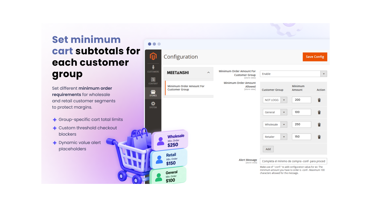Delete the General row with trash icon
This screenshot has width=371, height=207.
click(x=319, y=112)
